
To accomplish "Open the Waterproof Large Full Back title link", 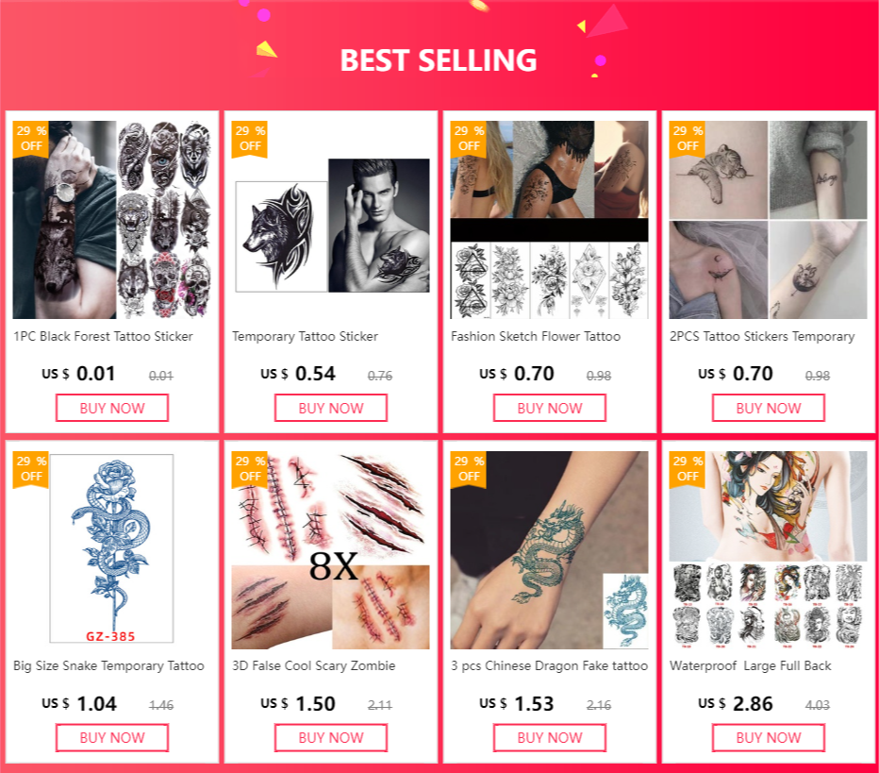I will click(x=750, y=665).
